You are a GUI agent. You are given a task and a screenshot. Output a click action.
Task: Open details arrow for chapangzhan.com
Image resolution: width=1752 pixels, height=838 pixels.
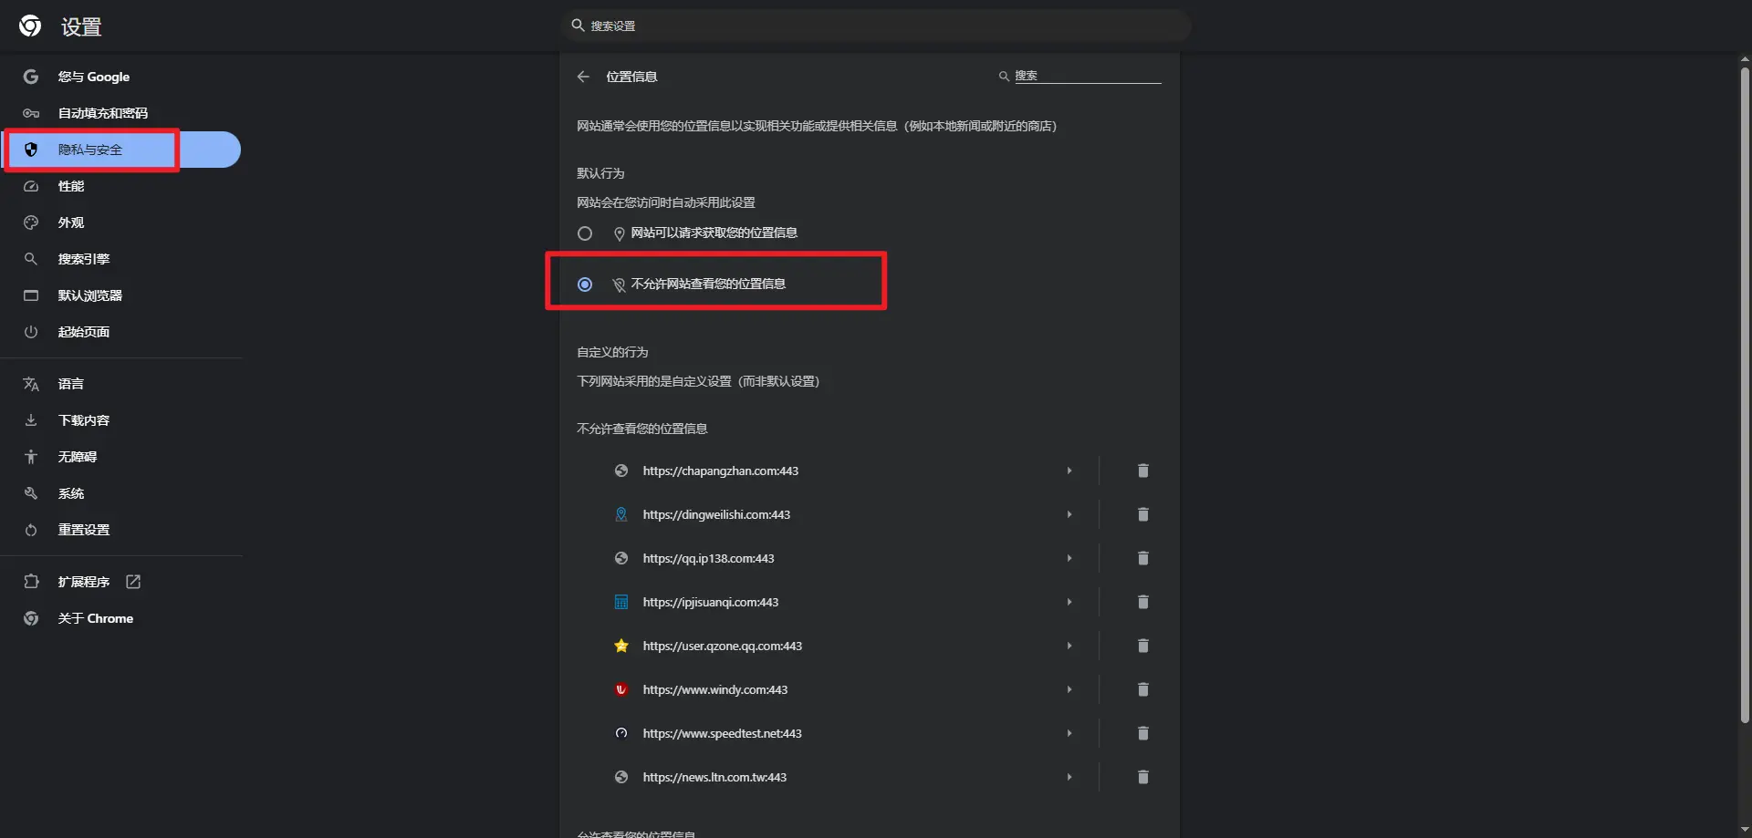(x=1069, y=471)
